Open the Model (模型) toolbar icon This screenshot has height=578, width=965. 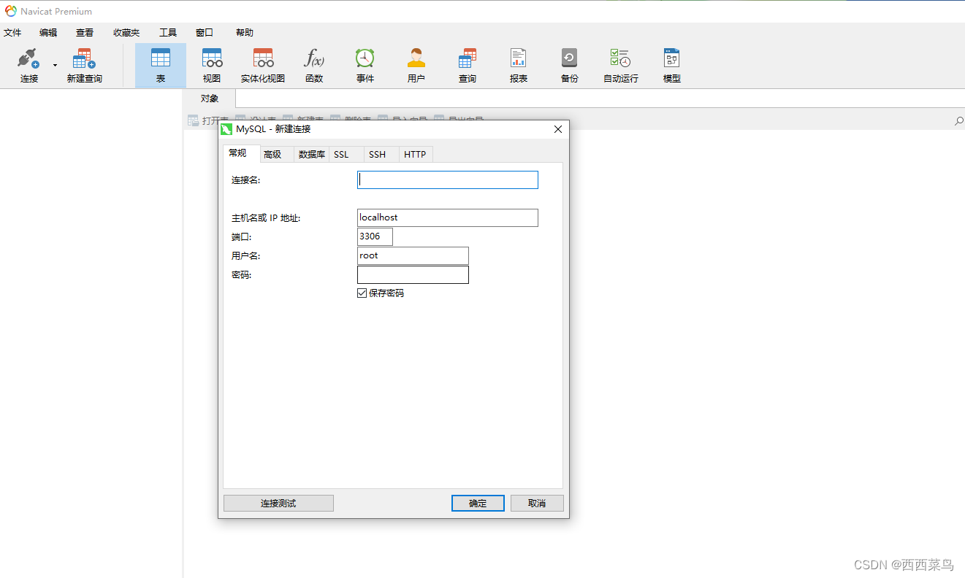tap(672, 58)
